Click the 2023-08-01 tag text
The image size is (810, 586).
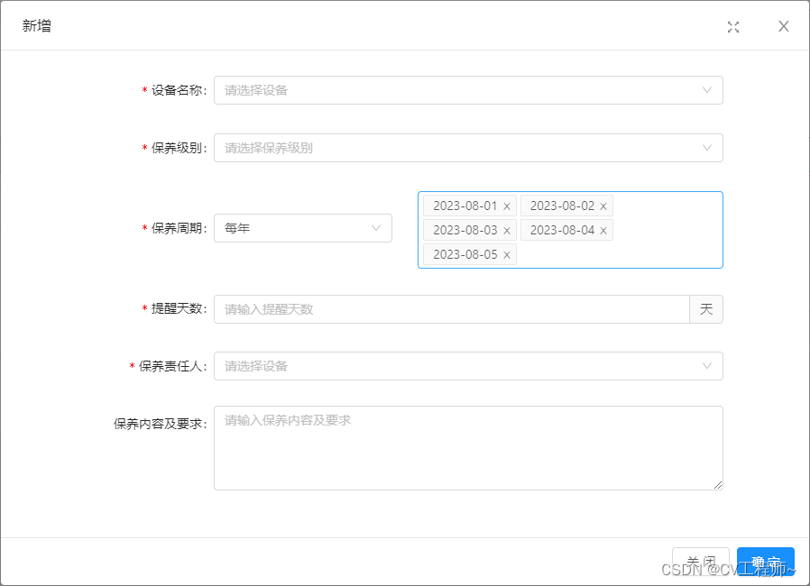(x=465, y=206)
